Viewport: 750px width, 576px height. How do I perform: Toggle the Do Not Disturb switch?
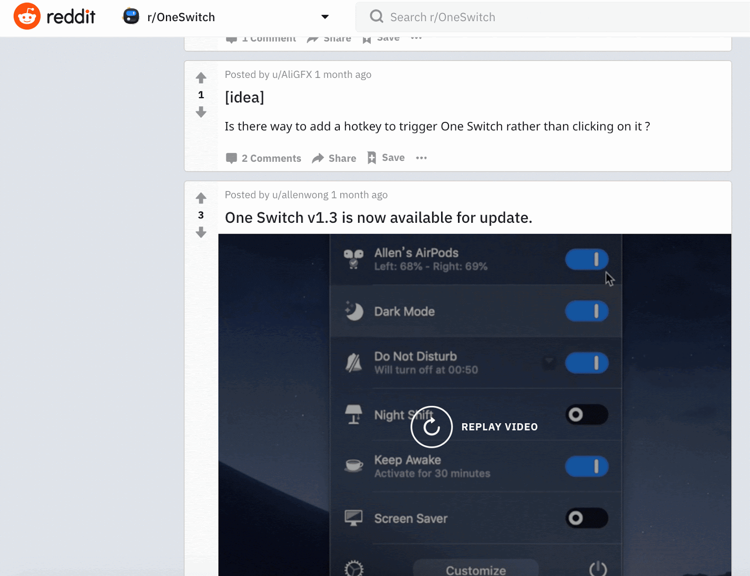point(587,363)
